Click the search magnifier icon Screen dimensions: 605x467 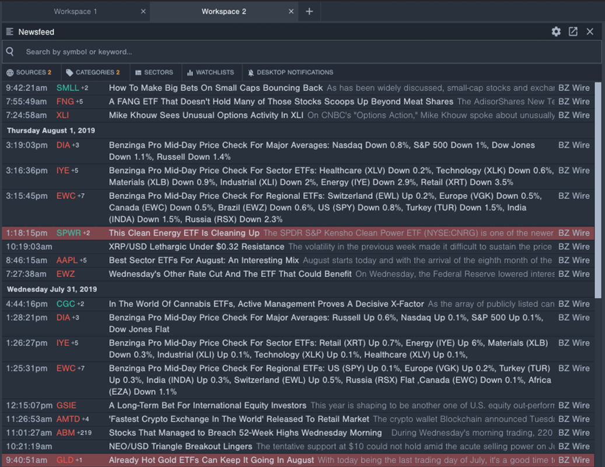pos(11,51)
